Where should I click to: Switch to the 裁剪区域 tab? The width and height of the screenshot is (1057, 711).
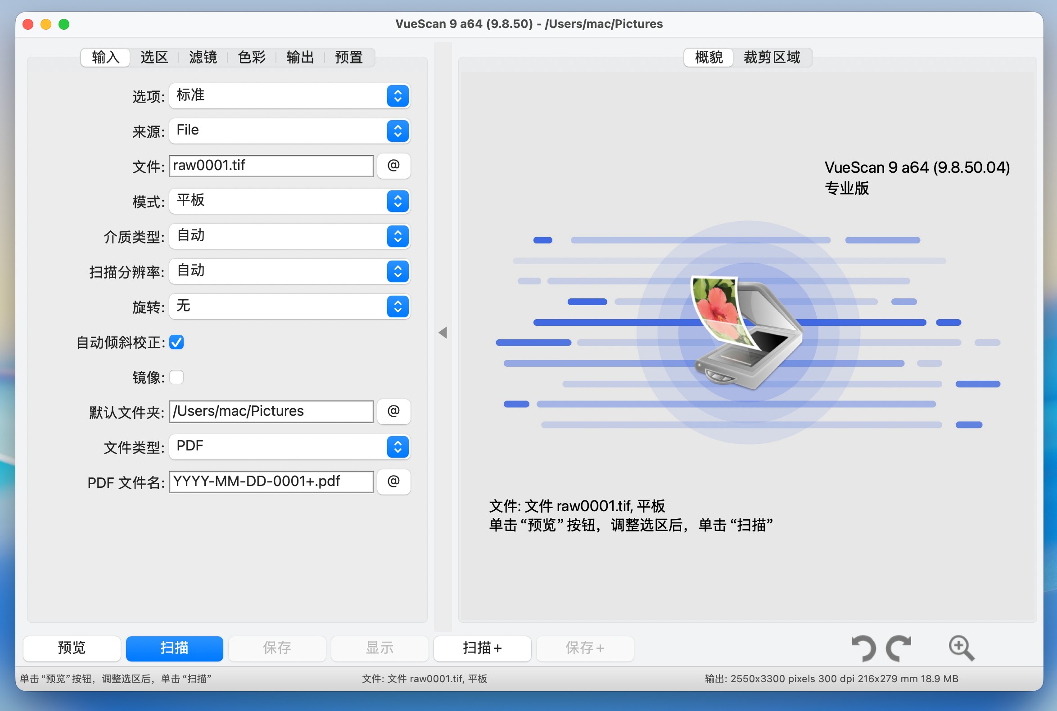[x=771, y=58]
